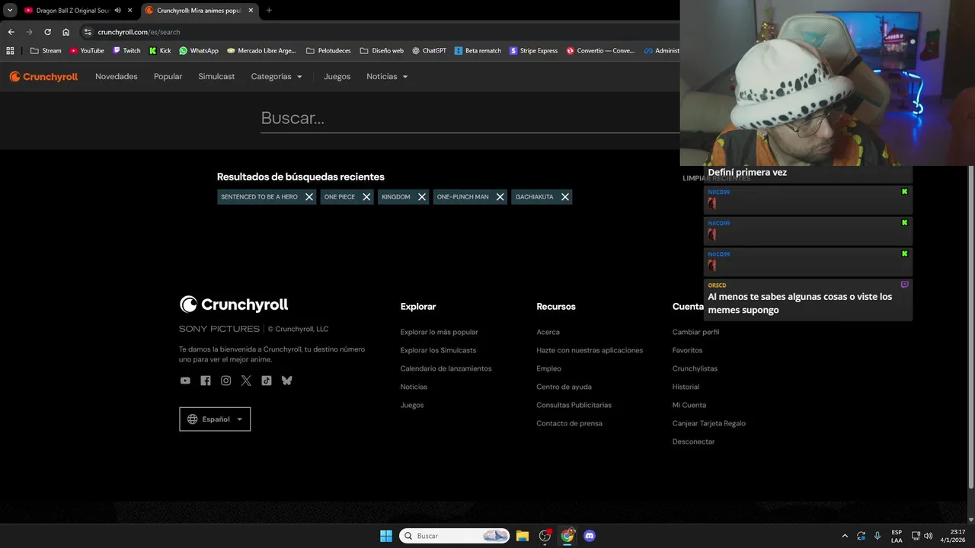Open Novedades in the top navigation
Screen dimensions: 975x548
[x=117, y=77]
